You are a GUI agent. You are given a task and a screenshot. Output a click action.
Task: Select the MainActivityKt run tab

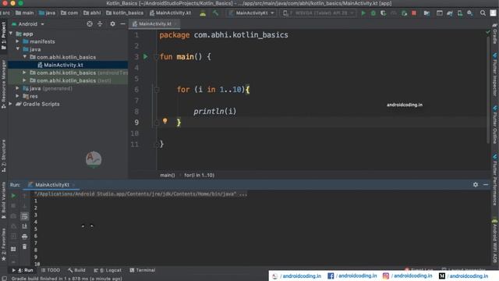pos(52,185)
